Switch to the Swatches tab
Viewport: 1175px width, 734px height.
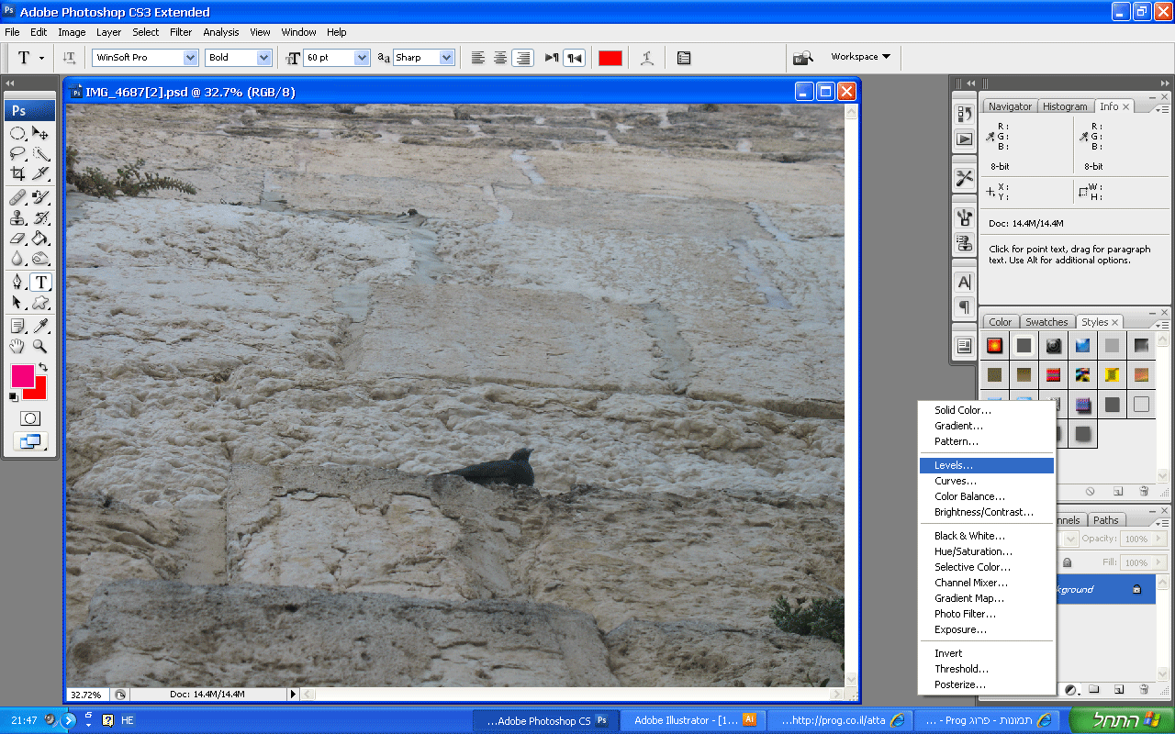click(1046, 322)
